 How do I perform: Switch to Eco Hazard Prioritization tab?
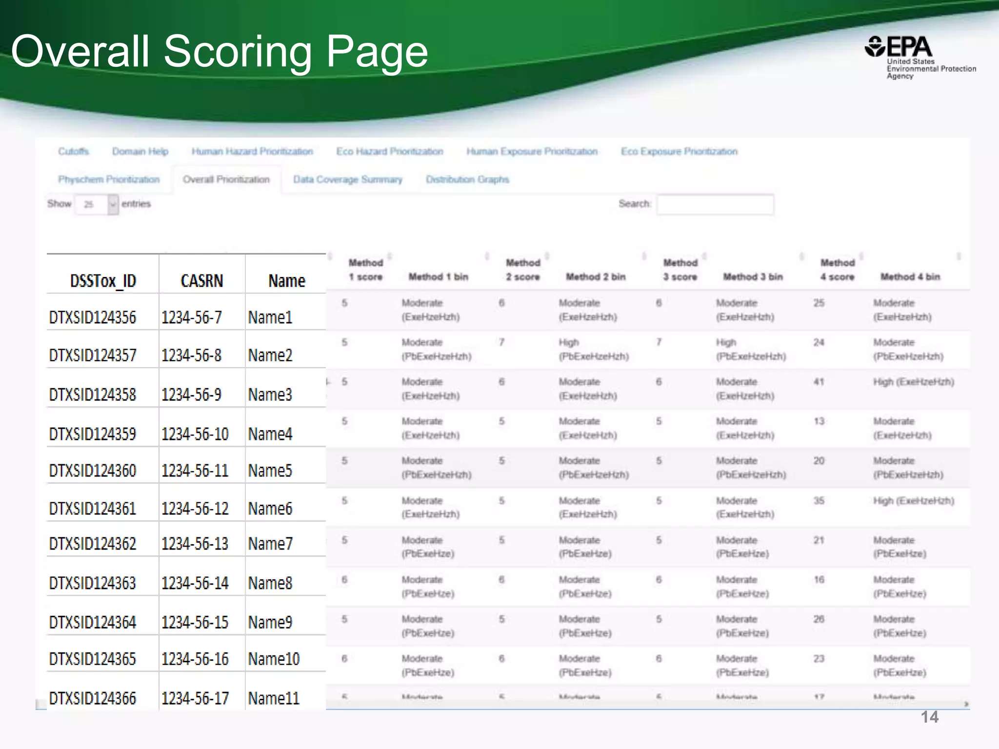tap(390, 152)
